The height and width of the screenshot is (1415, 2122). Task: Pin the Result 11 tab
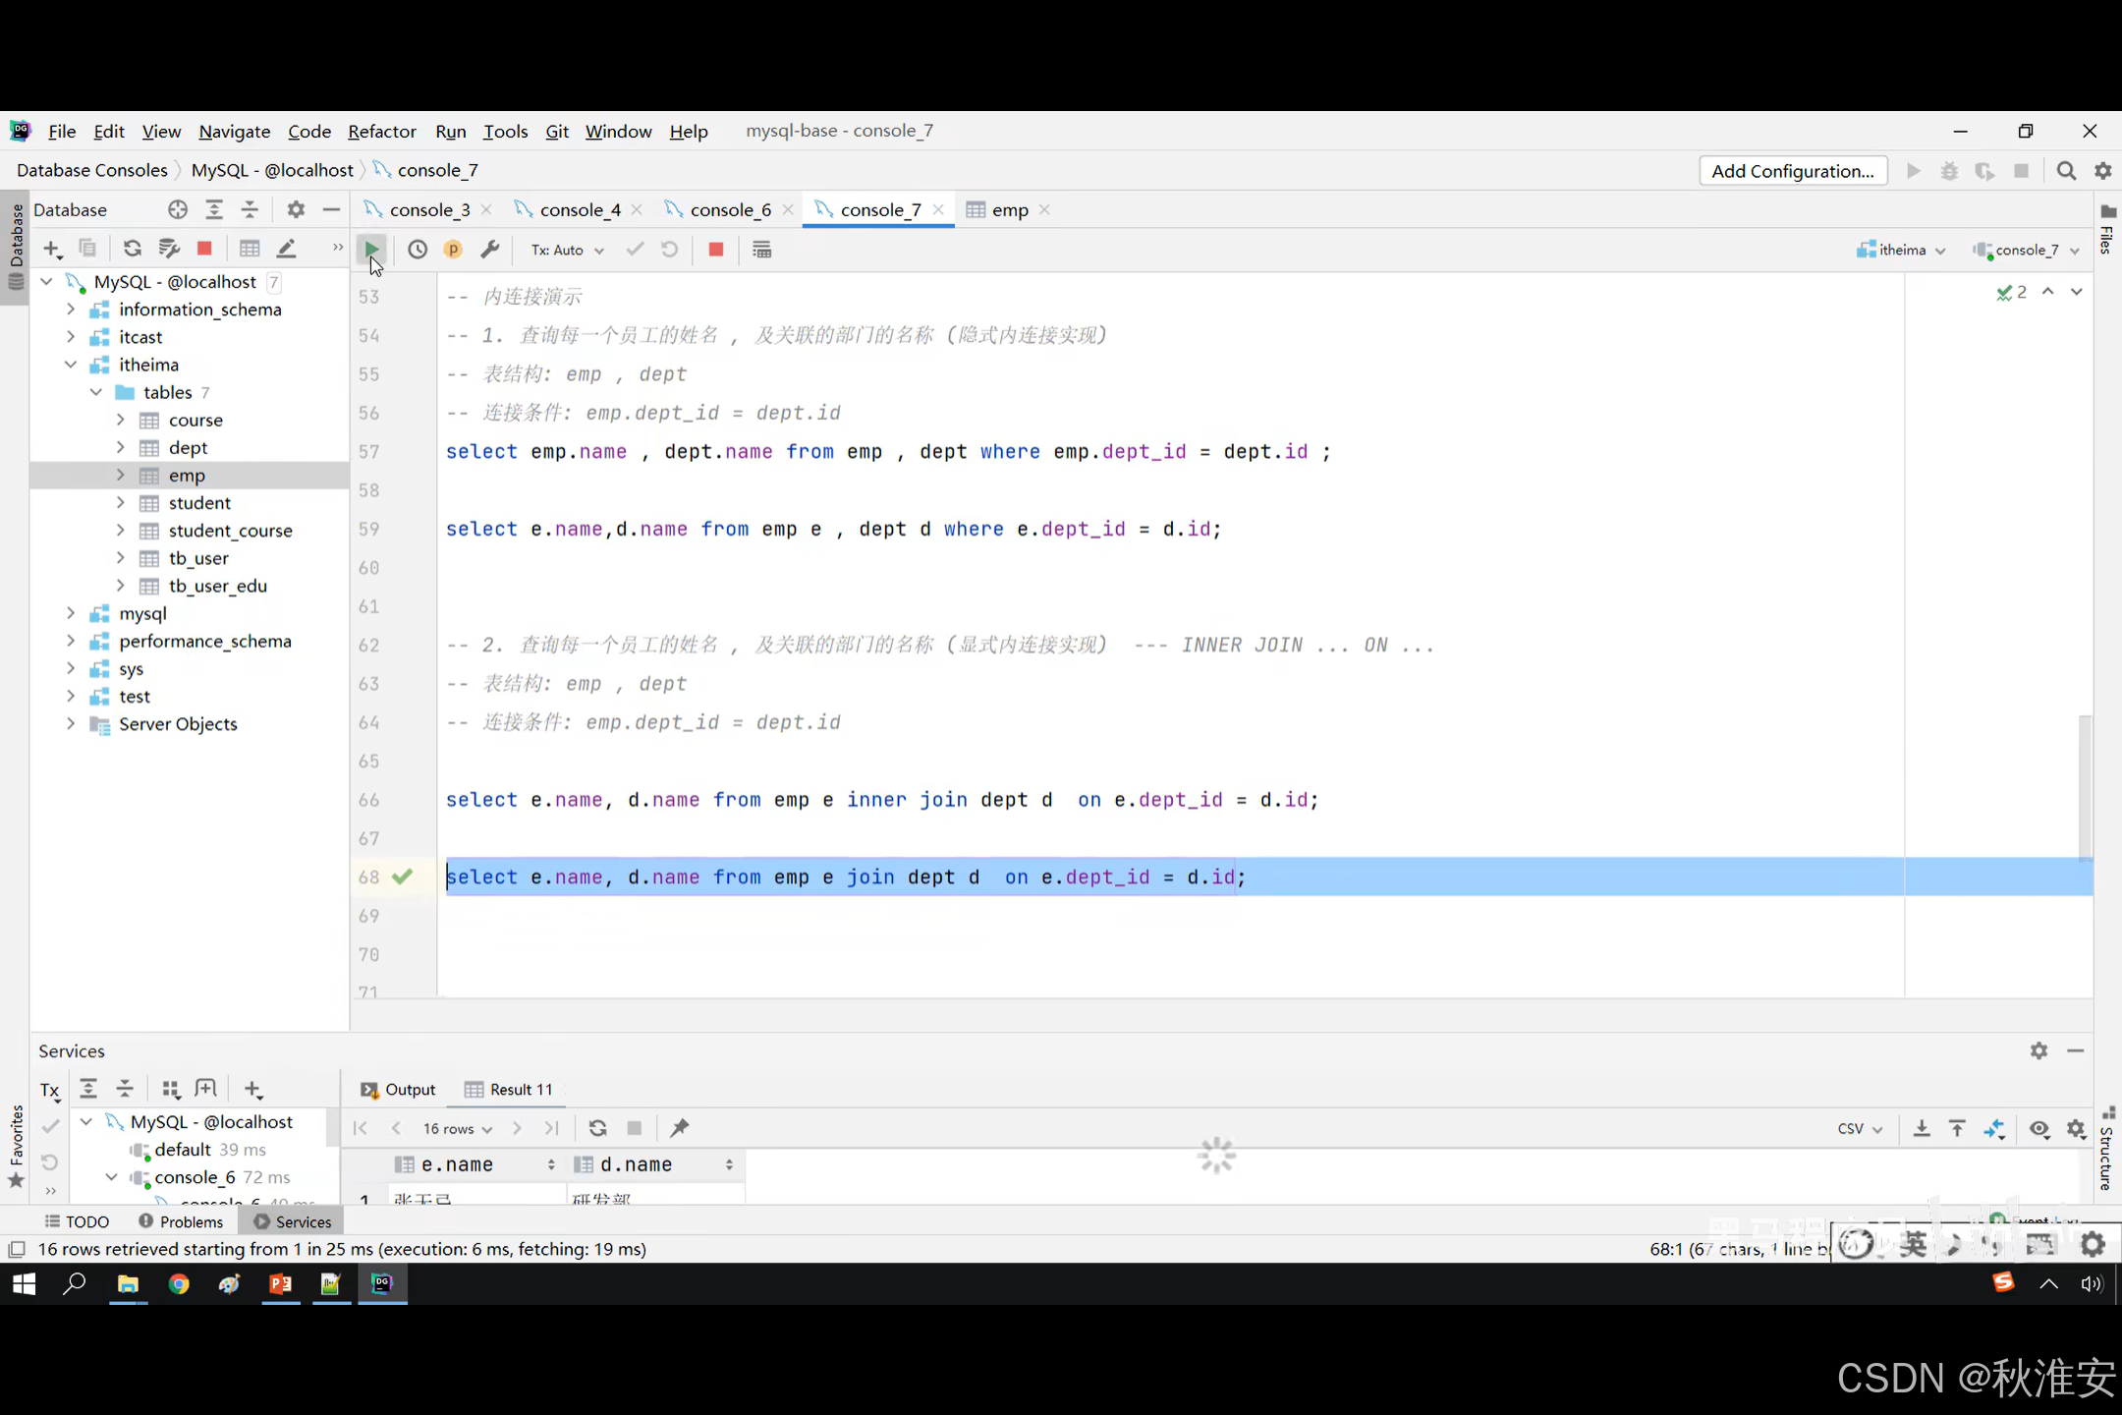[679, 1128]
